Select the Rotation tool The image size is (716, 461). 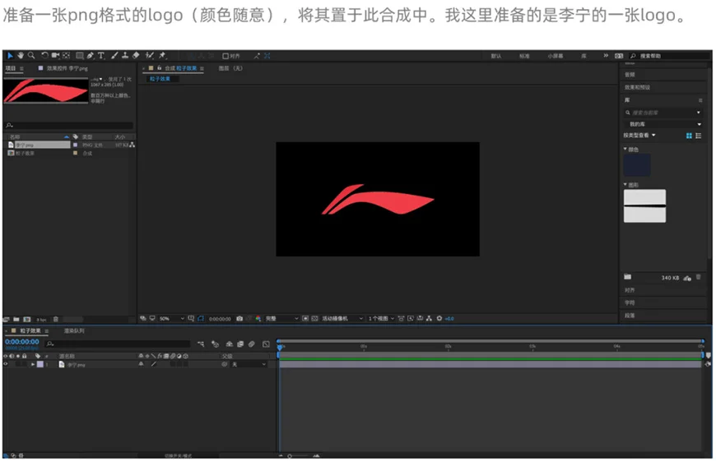pos(44,56)
